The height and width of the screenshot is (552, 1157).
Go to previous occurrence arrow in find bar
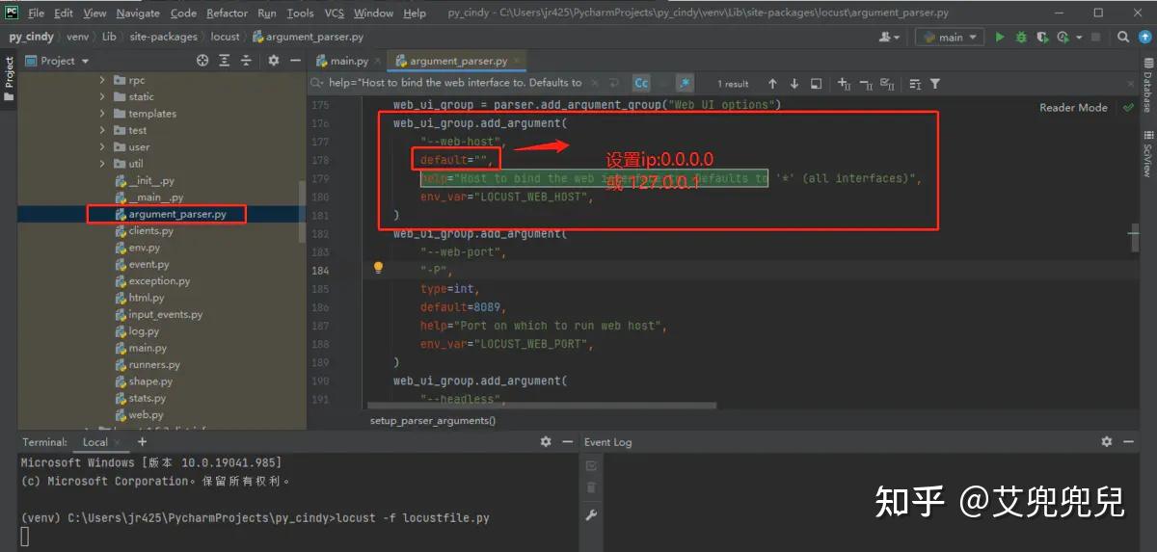pyautogui.click(x=772, y=84)
